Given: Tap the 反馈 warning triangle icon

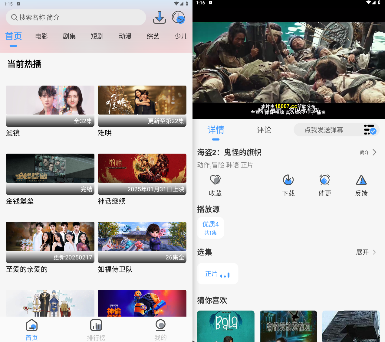Looking at the screenshot, I should [x=361, y=180].
